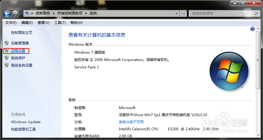
Task: Click the blue Back navigation arrow
Action: tap(7, 14)
